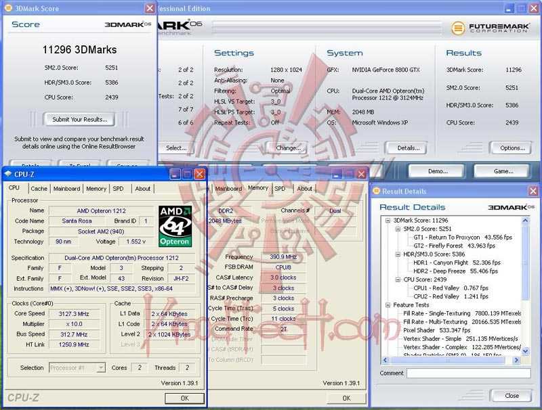Open the Memory tab in front CPU-Z

tap(96, 189)
